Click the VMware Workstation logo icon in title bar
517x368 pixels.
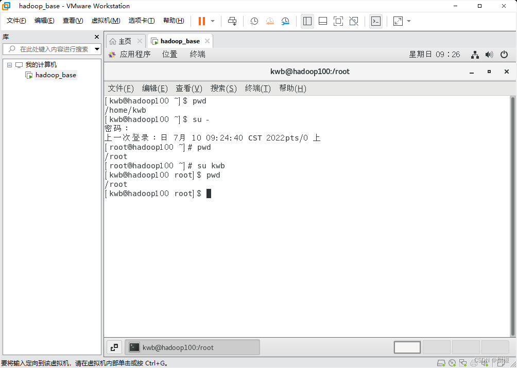[x=6, y=6]
